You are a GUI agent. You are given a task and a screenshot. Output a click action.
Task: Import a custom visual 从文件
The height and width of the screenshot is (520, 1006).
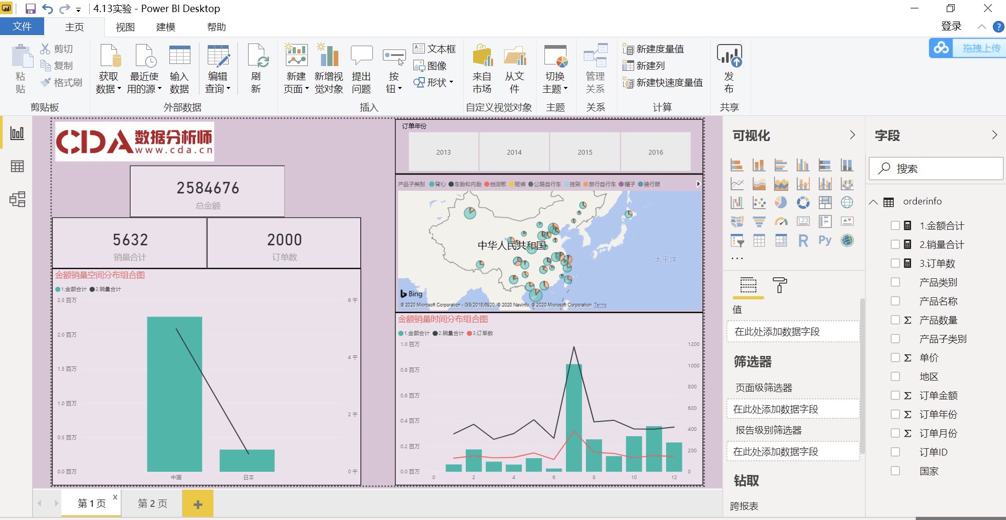pyautogui.click(x=515, y=69)
